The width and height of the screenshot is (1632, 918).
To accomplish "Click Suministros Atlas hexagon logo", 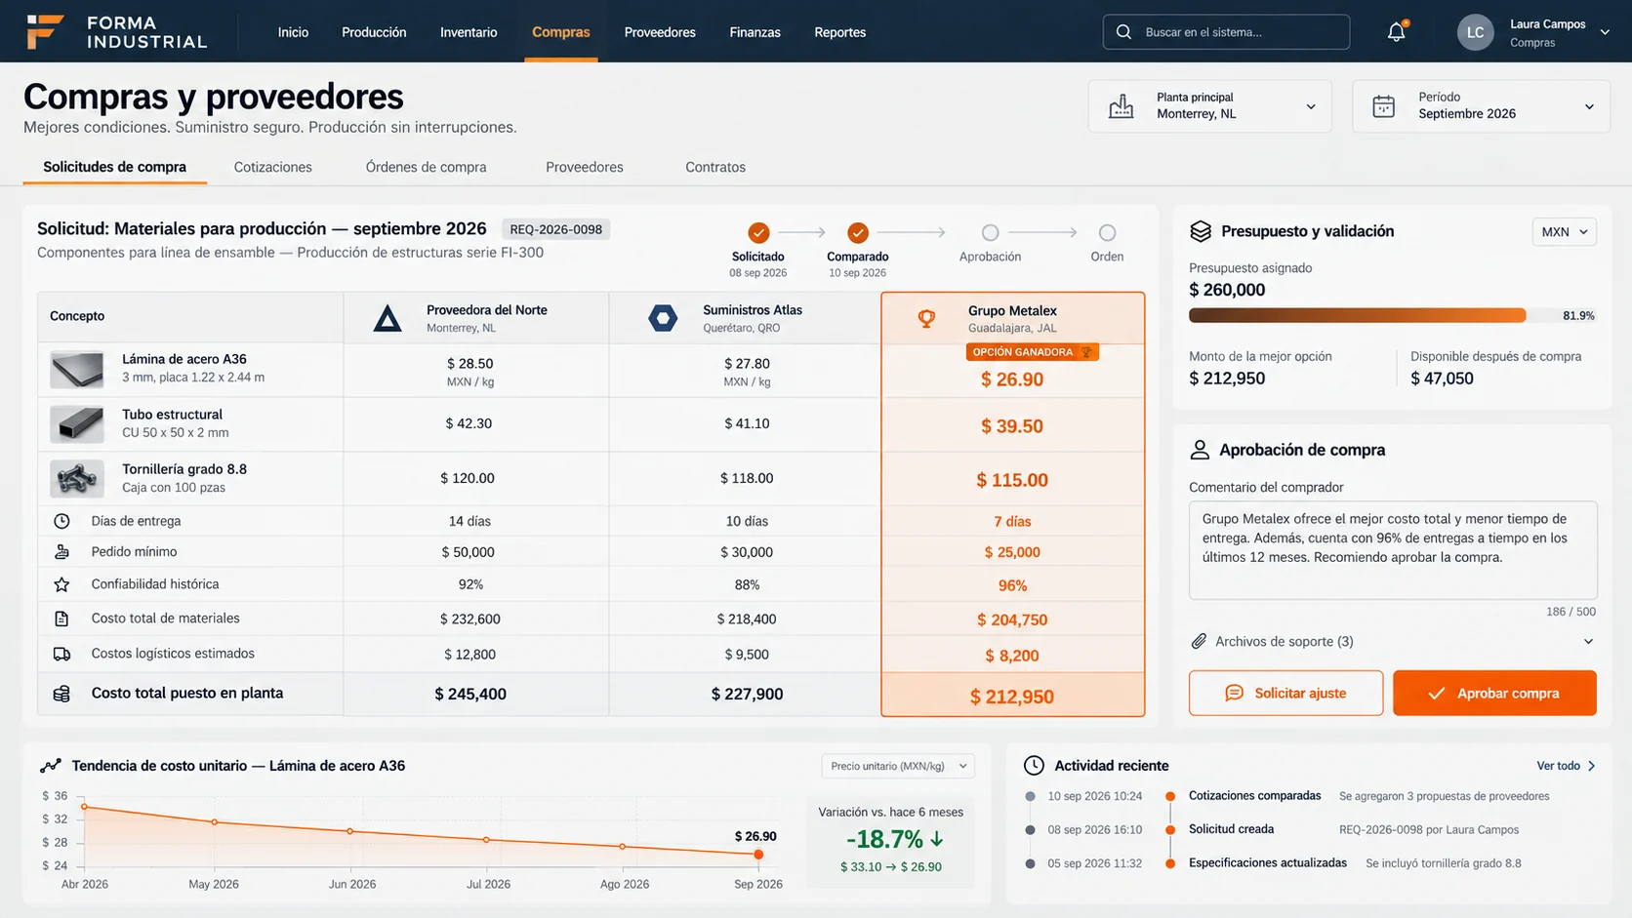I will [663, 318].
